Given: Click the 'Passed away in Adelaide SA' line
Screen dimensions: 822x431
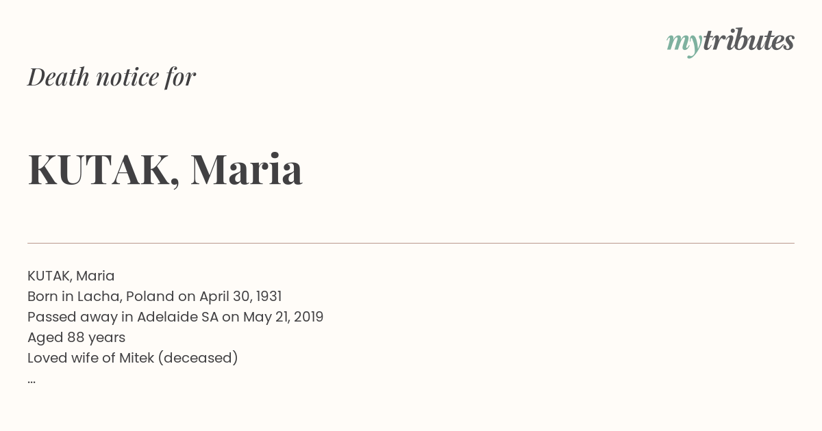Looking at the screenshot, I should (x=175, y=317).
